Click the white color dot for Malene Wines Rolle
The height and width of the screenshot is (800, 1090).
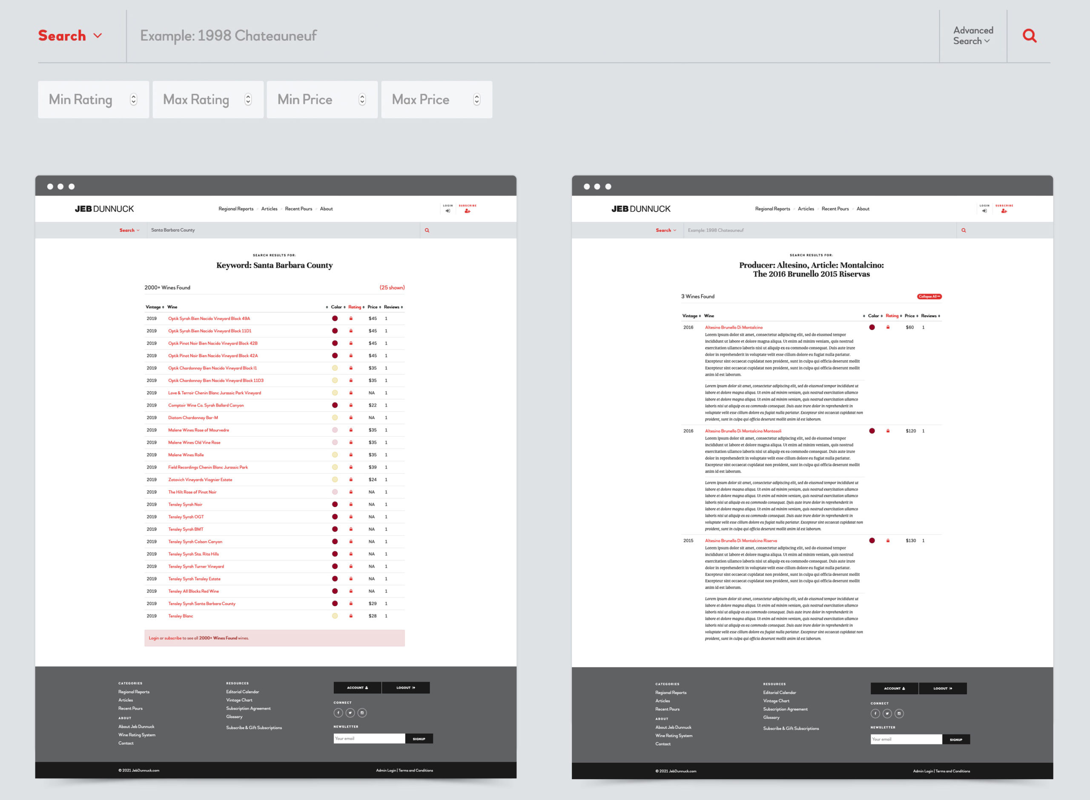[x=335, y=455]
